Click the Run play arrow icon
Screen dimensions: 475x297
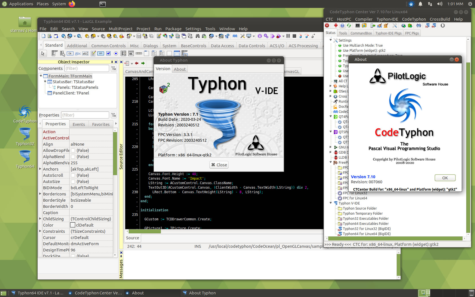click(272, 36)
